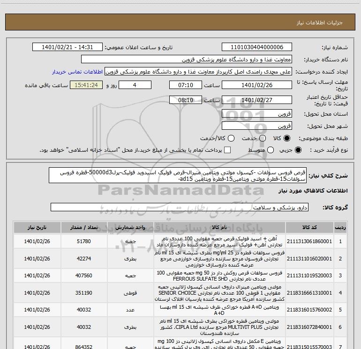The height and width of the screenshot is (349, 361).
Task: Click item code 2118316015760002 in row 5
Action: pos(309,310)
